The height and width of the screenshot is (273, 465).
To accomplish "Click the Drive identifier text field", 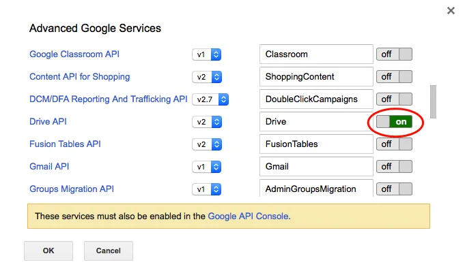I will pos(316,122).
